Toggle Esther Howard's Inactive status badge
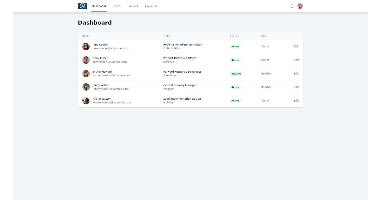The image size is (381, 200). pyautogui.click(x=236, y=73)
